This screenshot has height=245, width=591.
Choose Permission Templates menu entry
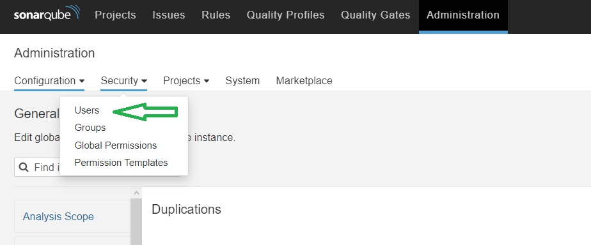tap(121, 162)
